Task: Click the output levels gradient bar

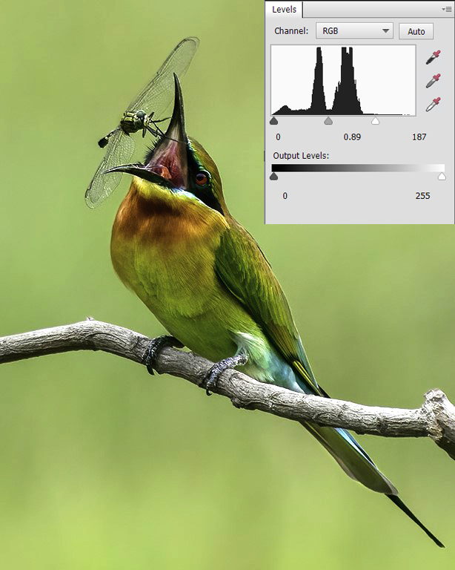Action: click(358, 168)
